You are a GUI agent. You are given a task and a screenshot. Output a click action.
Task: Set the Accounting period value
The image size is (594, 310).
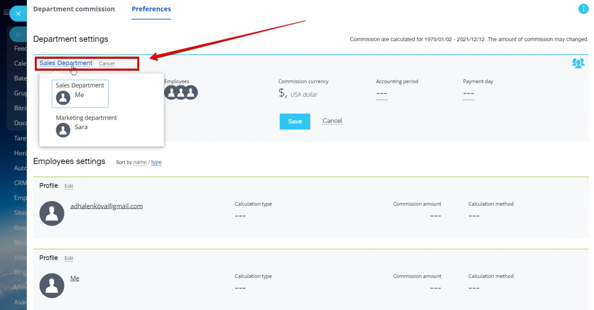(381, 94)
